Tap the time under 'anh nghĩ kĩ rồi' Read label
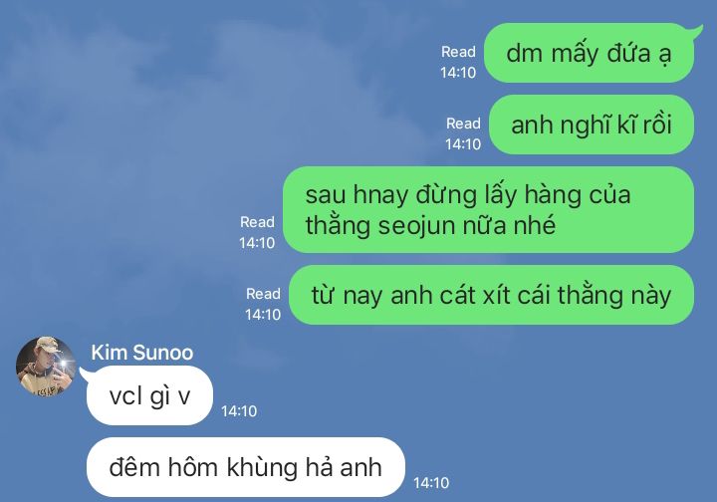This screenshot has width=717, height=502. point(463,144)
